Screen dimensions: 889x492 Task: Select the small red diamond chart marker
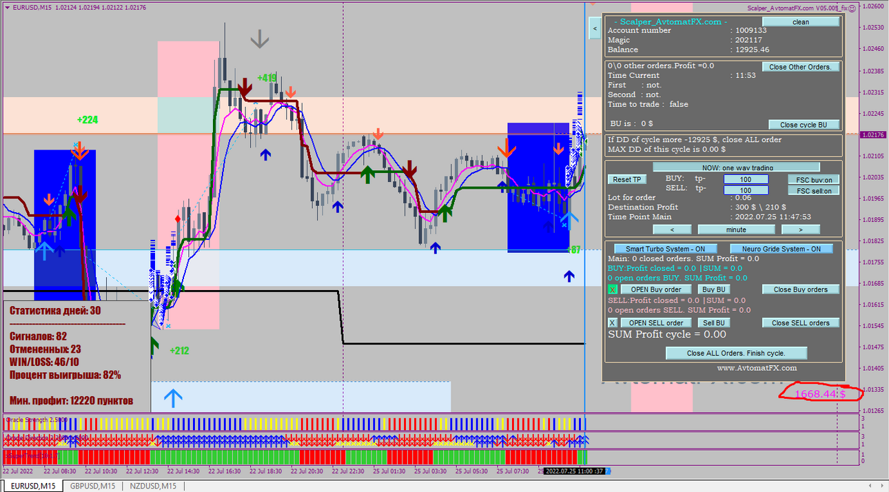[178, 219]
